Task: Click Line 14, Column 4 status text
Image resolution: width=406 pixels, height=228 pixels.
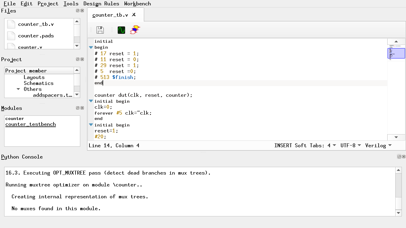Action: [x=114, y=145]
